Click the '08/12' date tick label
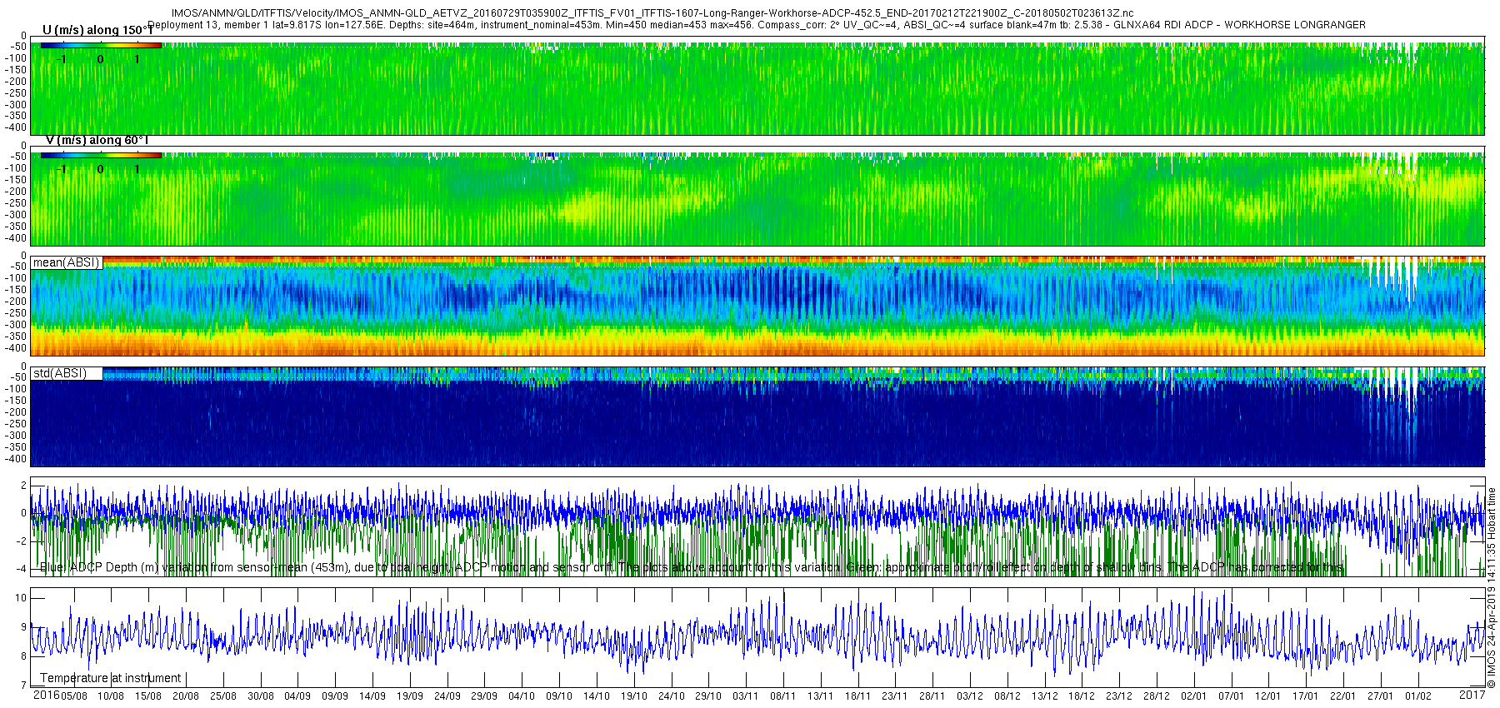 coord(1007,696)
